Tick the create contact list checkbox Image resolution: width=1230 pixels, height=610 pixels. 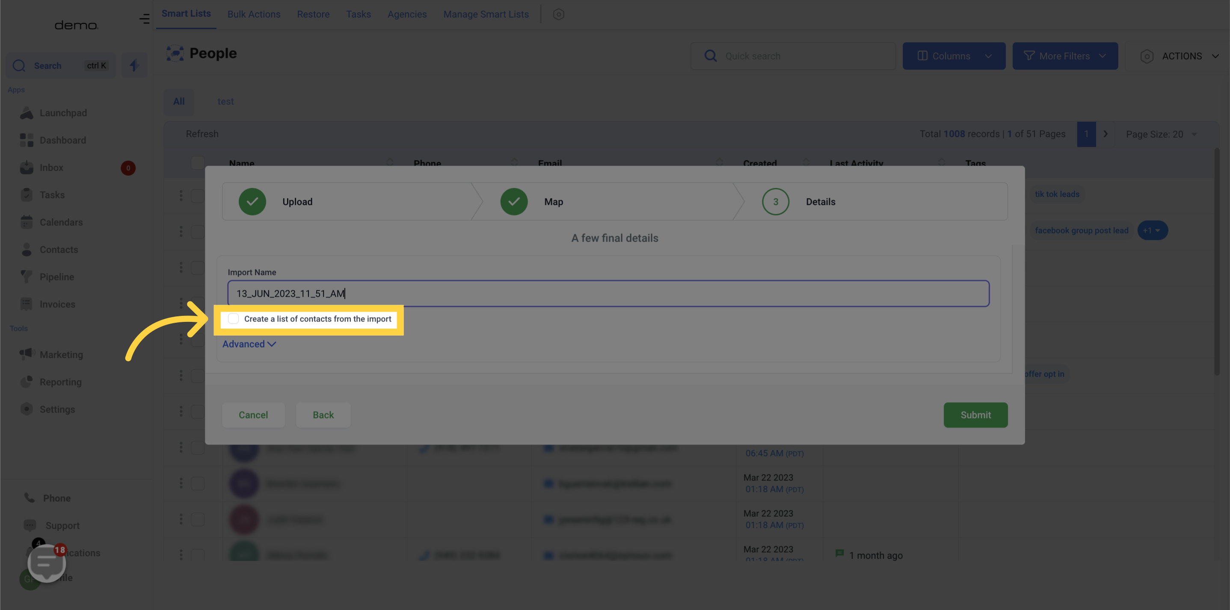[233, 318]
